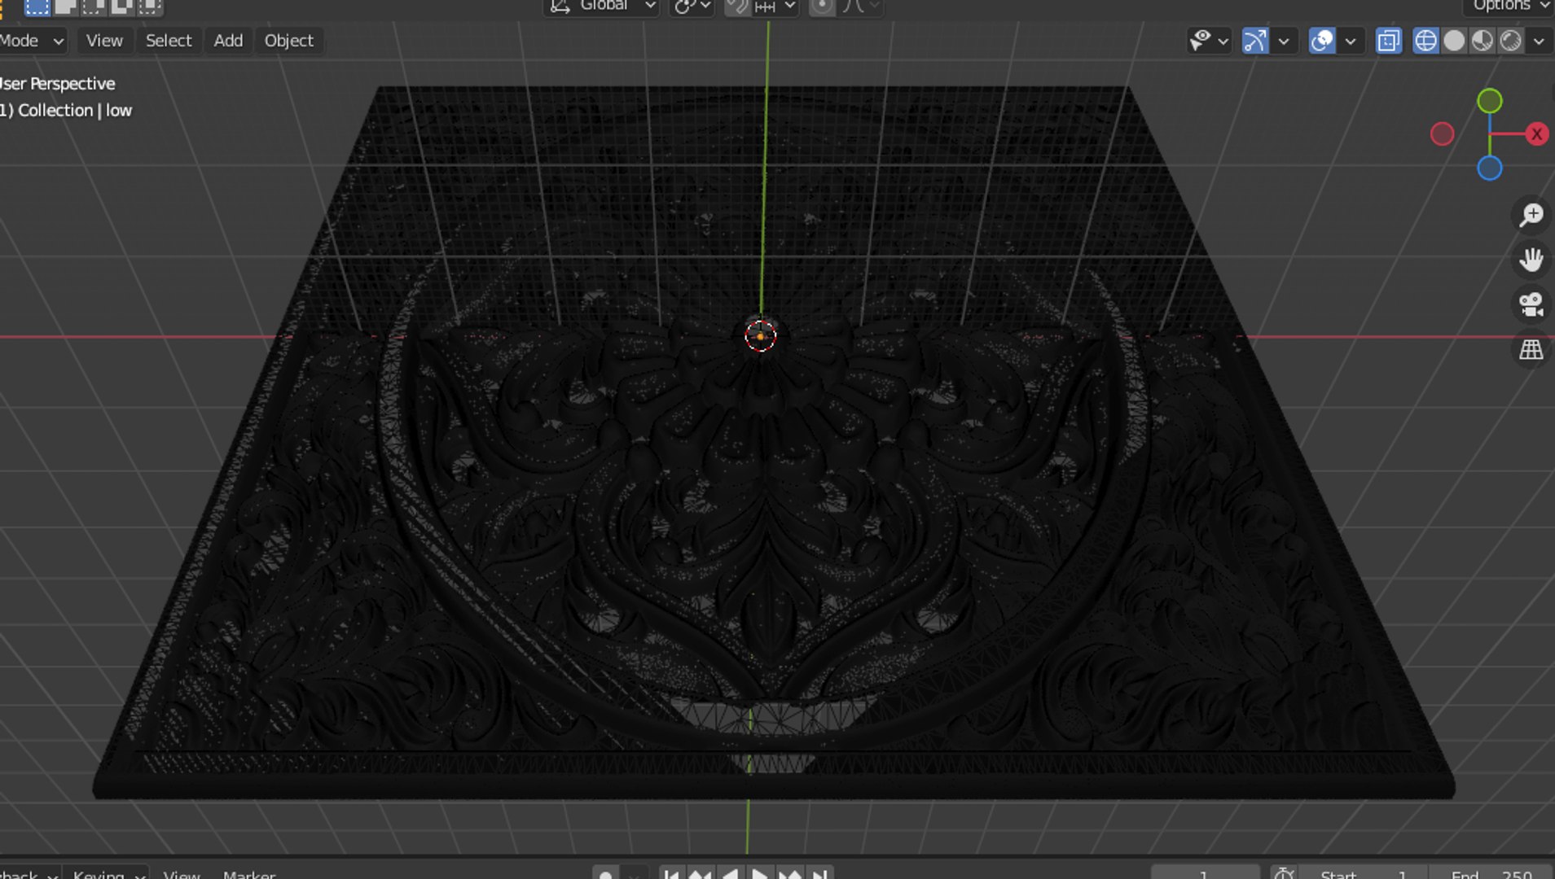
Task: Click the Move view hand icon
Action: [x=1531, y=260]
